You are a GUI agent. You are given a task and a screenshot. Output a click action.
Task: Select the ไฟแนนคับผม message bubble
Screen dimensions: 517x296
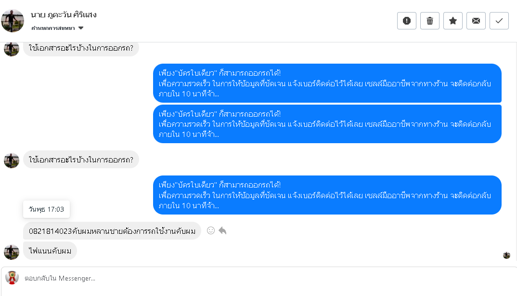[50, 251]
